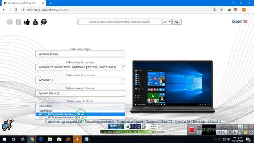Click the database stack icon
The width and height of the screenshot is (254, 143).
[18, 22]
